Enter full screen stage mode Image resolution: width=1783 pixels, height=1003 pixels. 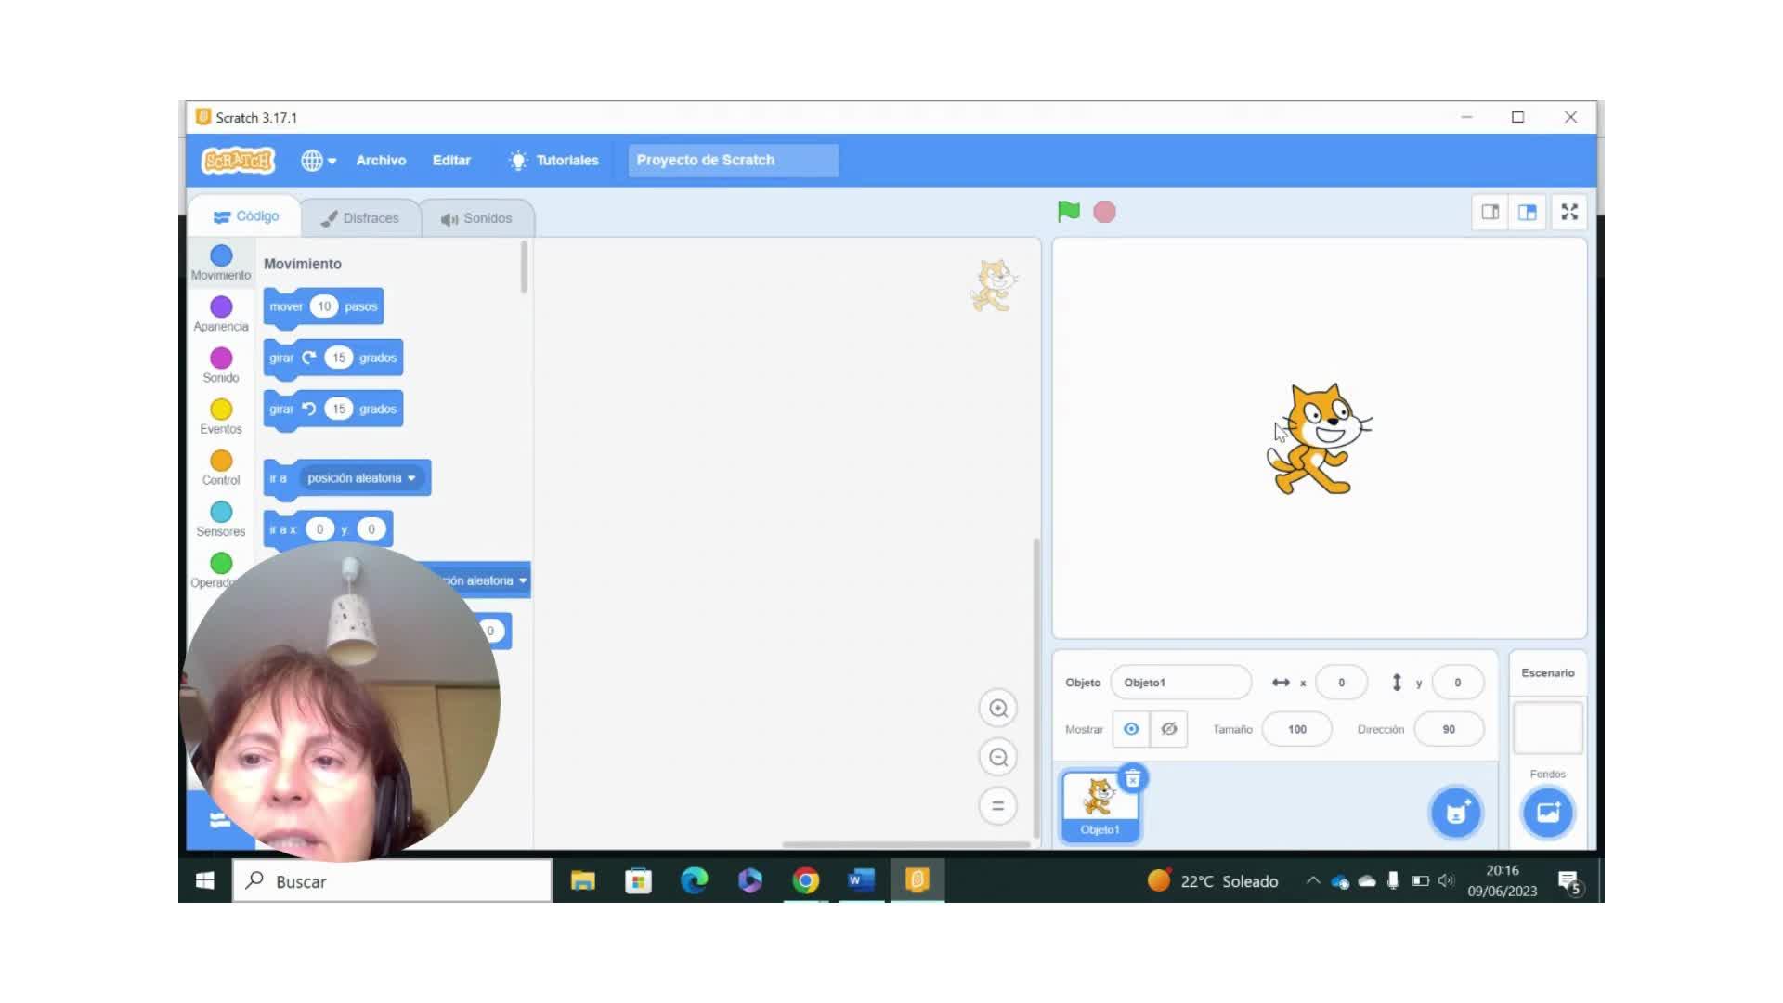coord(1569,213)
